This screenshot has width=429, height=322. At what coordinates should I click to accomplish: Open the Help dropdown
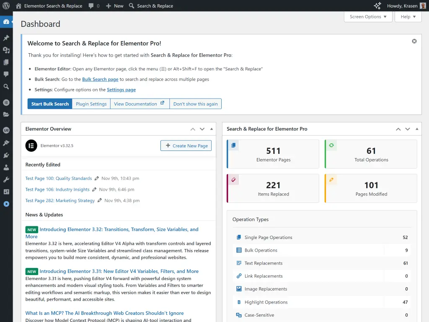click(408, 17)
